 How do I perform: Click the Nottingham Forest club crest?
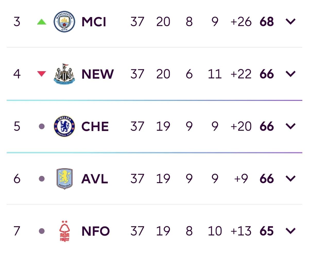tap(64, 231)
